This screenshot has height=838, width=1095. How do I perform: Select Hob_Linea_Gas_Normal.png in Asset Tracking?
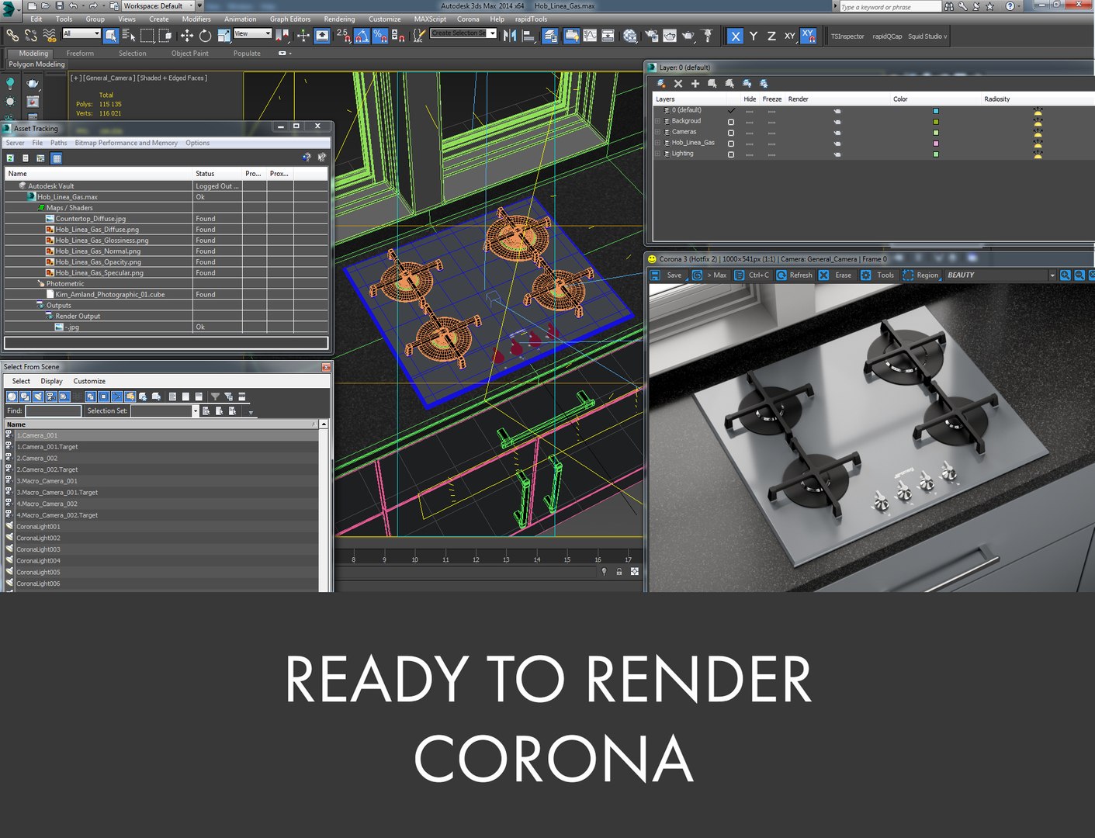[98, 251]
